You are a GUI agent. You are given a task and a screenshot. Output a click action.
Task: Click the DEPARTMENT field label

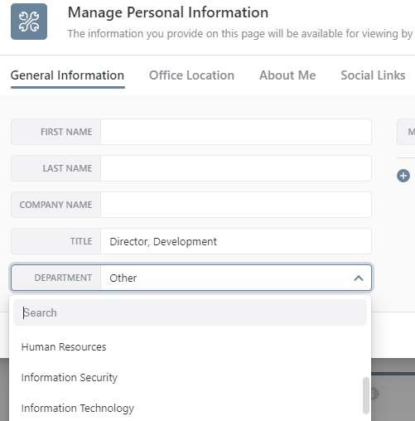pyautogui.click(x=63, y=278)
